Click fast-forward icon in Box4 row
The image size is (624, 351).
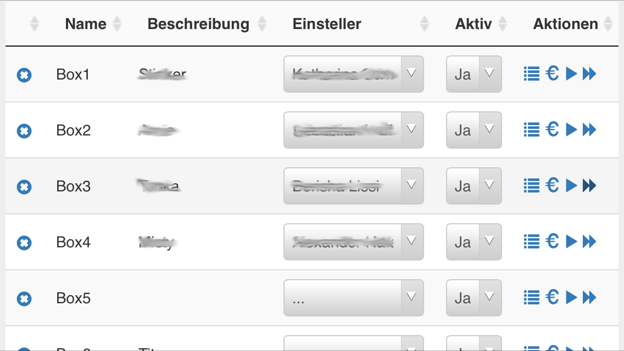(589, 241)
